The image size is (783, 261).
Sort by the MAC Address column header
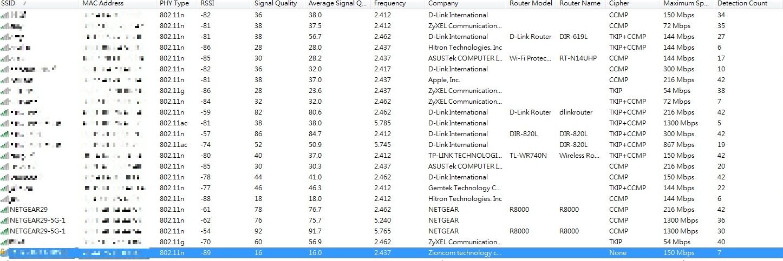click(x=103, y=4)
